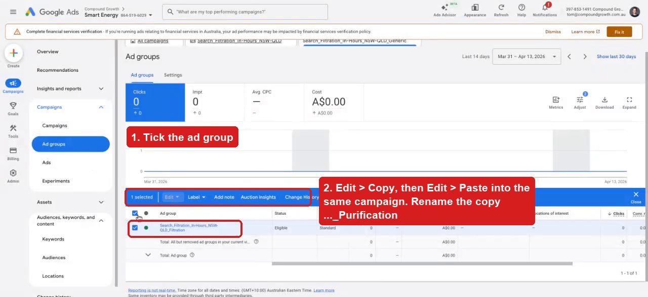Open the Appearance settings icon

(x=475, y=10)
